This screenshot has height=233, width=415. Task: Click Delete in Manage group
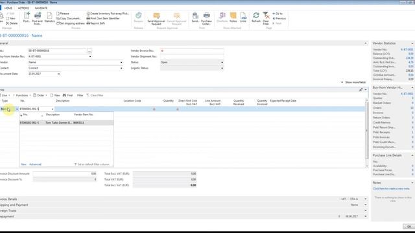click(12, 23)
